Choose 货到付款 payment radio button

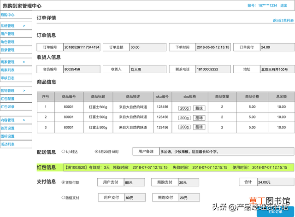click(63, 182)
